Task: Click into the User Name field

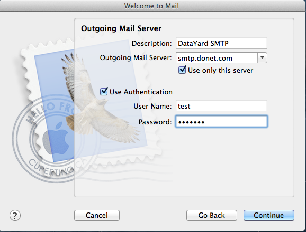Action: [x=221, y=105]
